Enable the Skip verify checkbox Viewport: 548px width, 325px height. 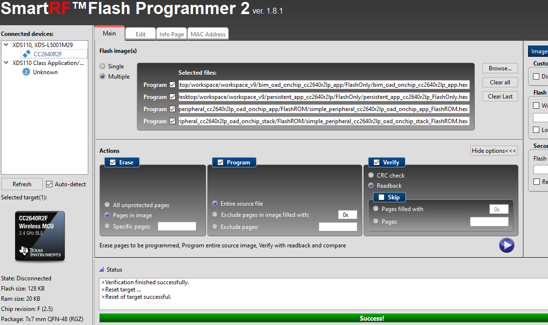coord(381,197)
